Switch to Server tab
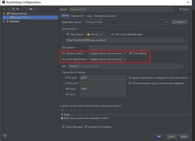The height and width of the screenshot is (141, 195). coord(65,16)
